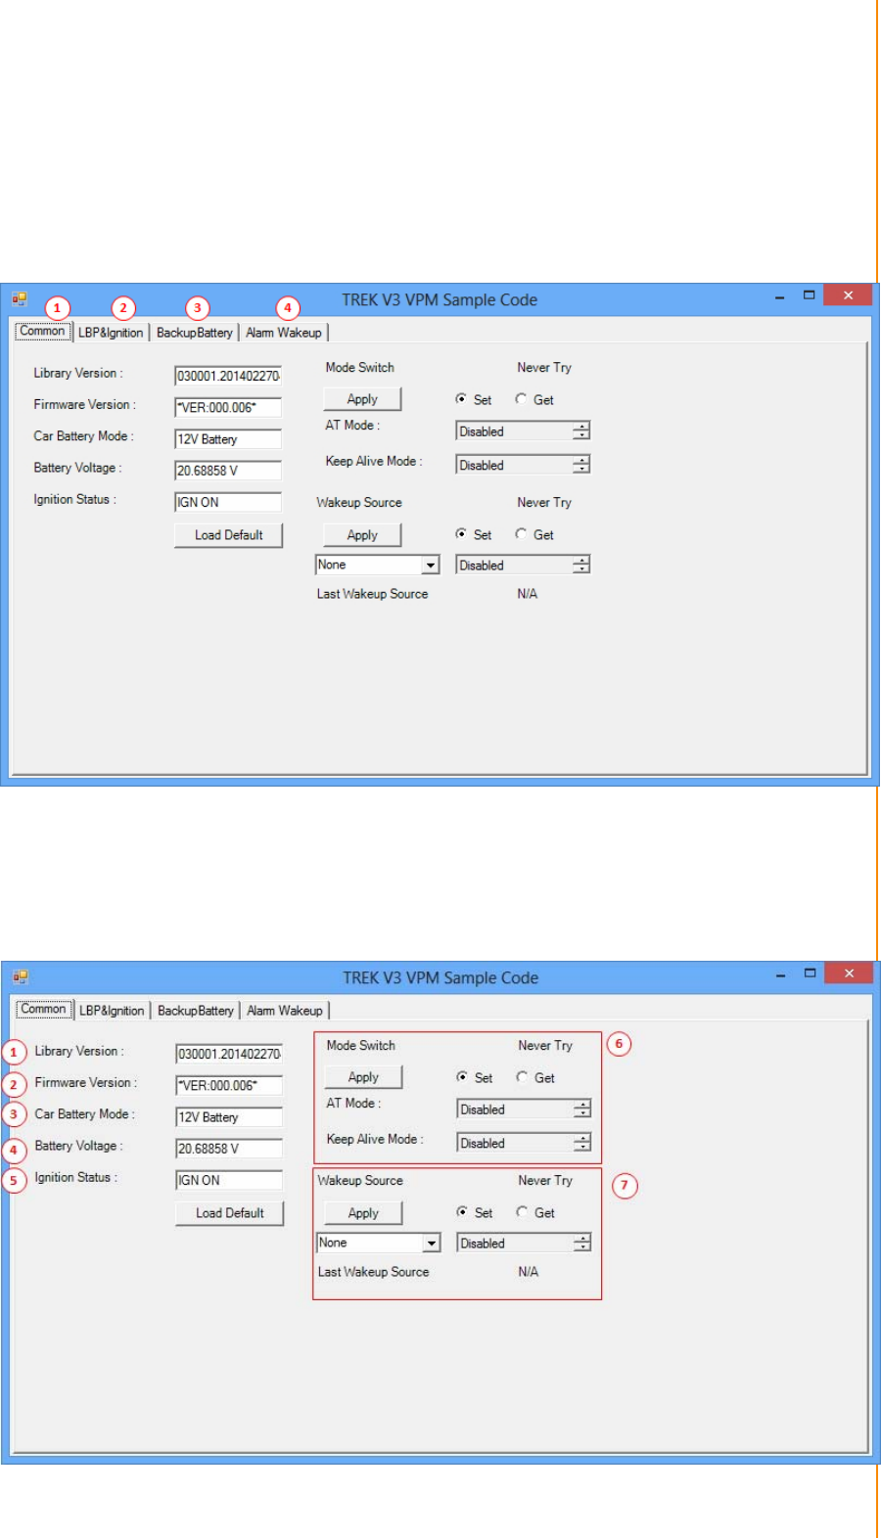Image resolution: width=881 pixels, height=1538 pixels.
Task: Click the Car Battery Mode field in the top window
Action: [x=228, y=439]
